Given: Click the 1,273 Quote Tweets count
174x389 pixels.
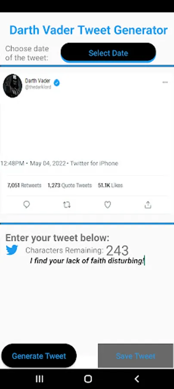Looking at the screenshot, I should click(x=69, y=185).
